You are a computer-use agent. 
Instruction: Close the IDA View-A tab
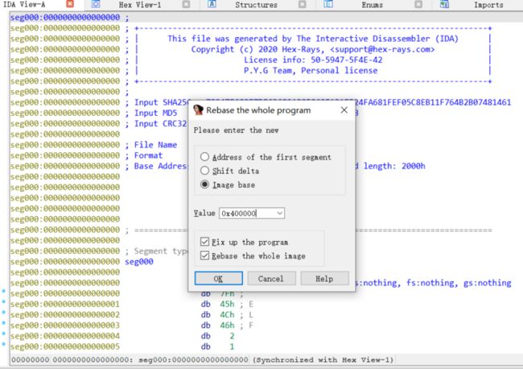(x=69, y=5)
